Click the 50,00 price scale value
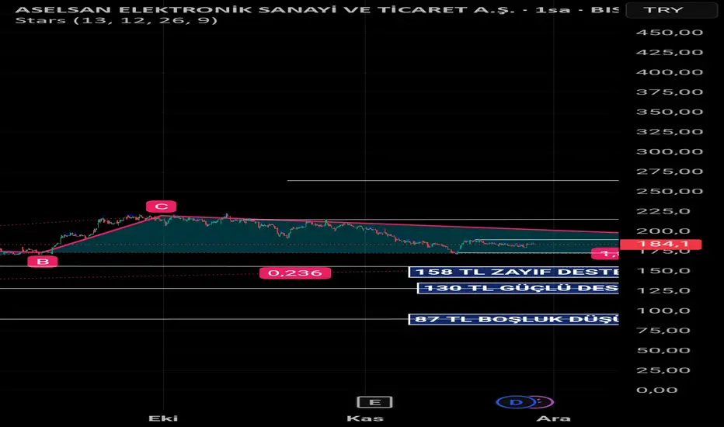Viewport: 724px width, 427px height. (x=663, y=350)
